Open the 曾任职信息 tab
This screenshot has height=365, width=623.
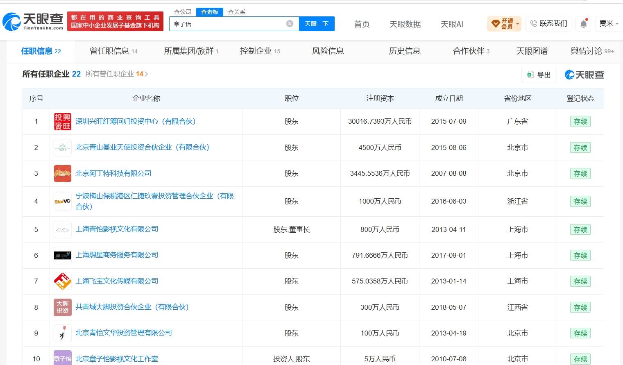coord(114,51)
